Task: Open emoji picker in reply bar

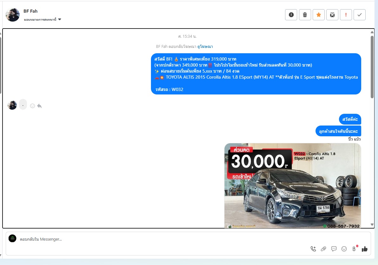Action: (344, 249)
